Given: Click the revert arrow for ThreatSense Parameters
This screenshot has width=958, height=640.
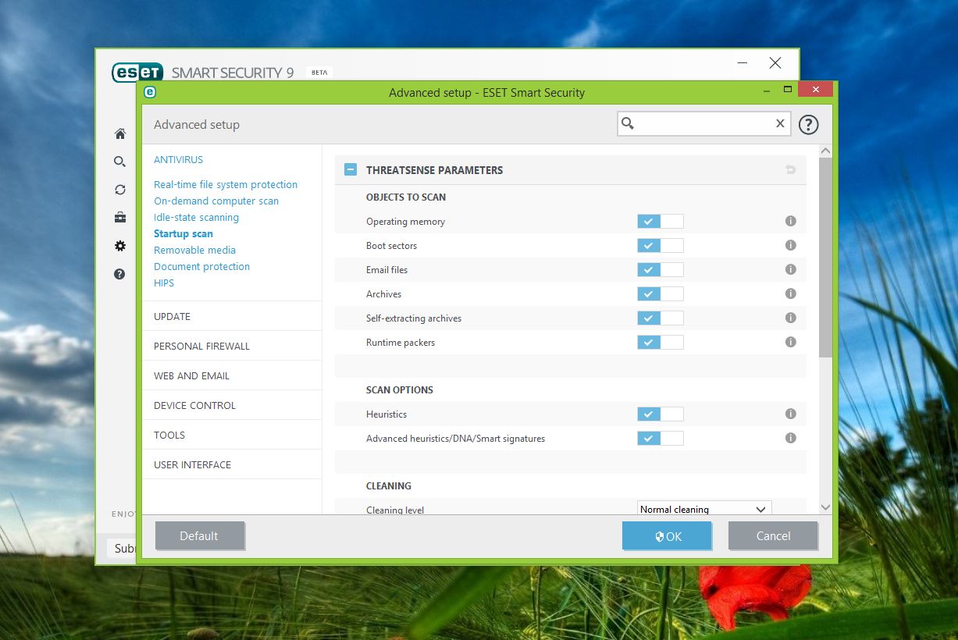Looking at the screenshot, I should [791, 169].
